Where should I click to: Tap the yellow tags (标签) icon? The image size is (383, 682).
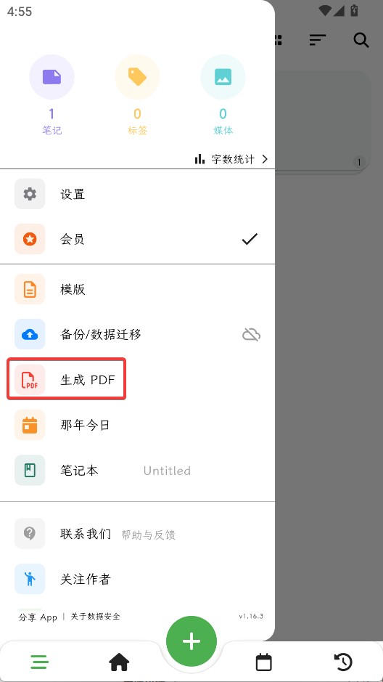coord(137,77)
